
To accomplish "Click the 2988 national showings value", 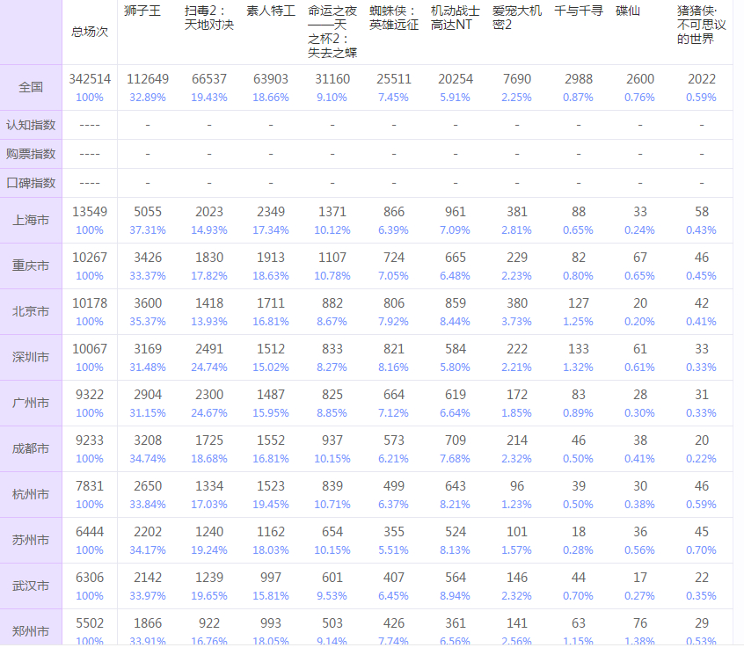I will pyautogui.click(x=579, y=79).
